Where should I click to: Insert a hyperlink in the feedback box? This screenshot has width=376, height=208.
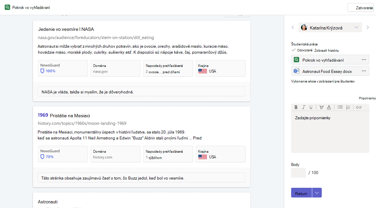(x=359, y=107)
